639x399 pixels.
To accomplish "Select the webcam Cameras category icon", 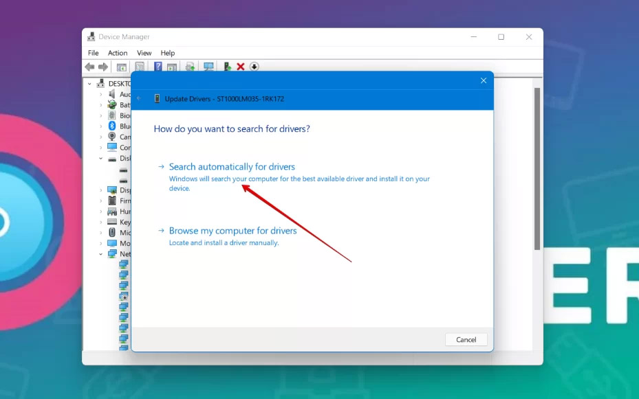I will 111,136.
